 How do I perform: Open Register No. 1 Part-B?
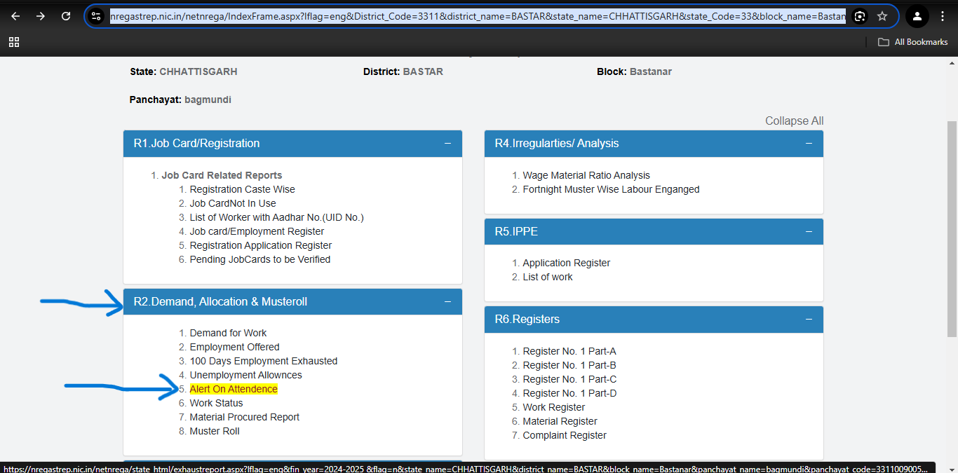click(569, 365)
